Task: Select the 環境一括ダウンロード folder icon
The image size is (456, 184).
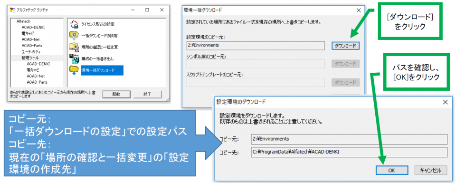Action: click(x=74, y=70)
